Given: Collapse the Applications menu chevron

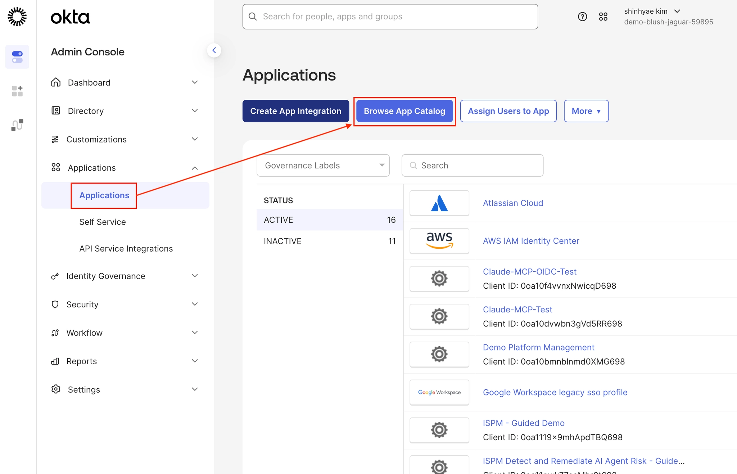Looking at the screenshot, I should pyautogui.click(x=195, y=168).
